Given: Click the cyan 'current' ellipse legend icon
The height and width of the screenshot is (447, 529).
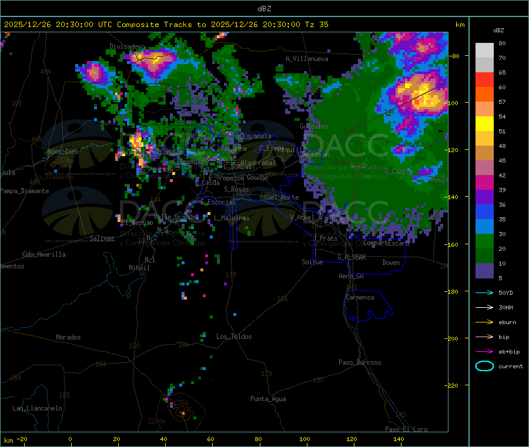Looking at the screenshot, I should (x=484, y=366).
